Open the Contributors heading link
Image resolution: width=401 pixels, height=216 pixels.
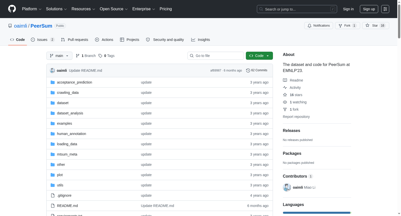click(x=298, y=176)
